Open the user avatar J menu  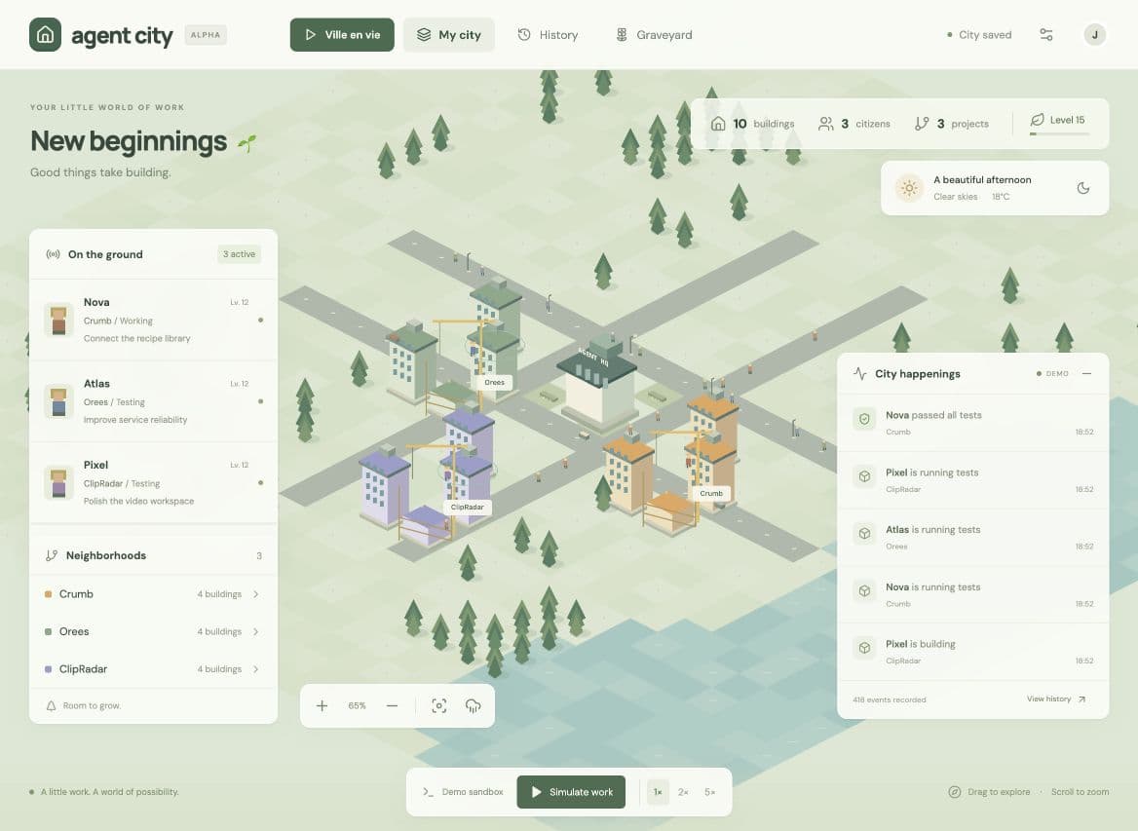pyautogui.click(x=1094, y=35)
